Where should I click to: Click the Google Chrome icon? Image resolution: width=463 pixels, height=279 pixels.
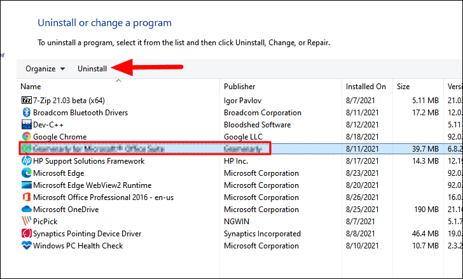pyautogui.click(x=27, y=137)
